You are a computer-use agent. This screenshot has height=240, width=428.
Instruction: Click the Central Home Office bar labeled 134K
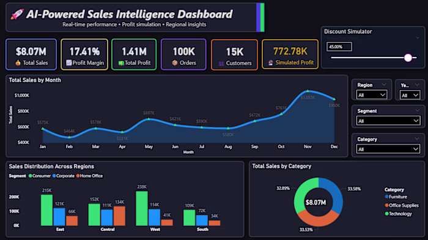[x=120, y=216]
